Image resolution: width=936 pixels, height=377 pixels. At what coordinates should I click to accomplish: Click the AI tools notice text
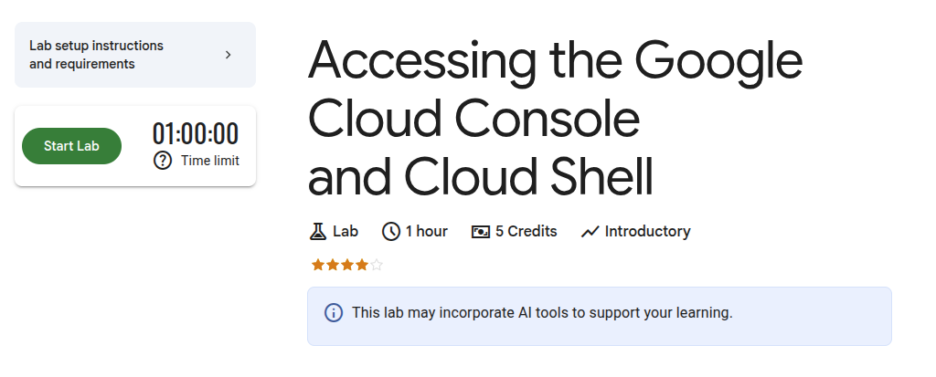coord(542,313)
